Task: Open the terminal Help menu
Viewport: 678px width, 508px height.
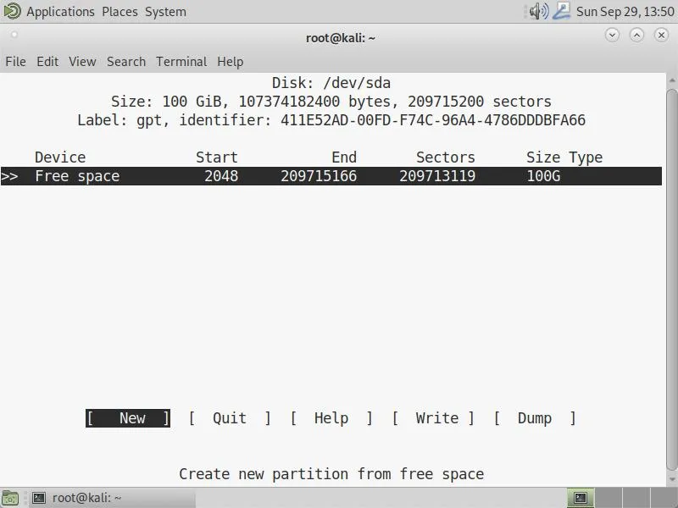Action: (230, 62)
